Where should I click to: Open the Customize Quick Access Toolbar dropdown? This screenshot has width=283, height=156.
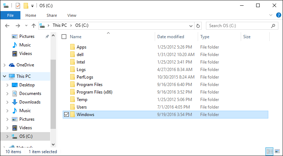pyautogui.click(x=32, y=6)
